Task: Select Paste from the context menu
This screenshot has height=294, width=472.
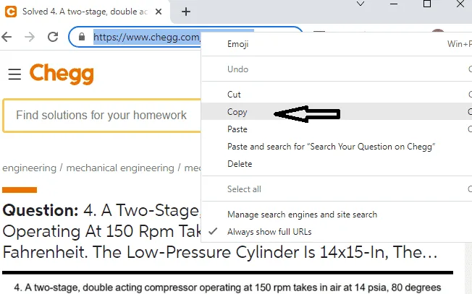Action: [336, 129]
